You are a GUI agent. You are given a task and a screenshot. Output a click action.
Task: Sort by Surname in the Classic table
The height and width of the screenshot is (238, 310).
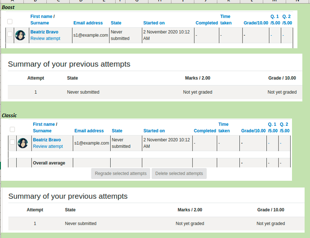pos(42,131)
